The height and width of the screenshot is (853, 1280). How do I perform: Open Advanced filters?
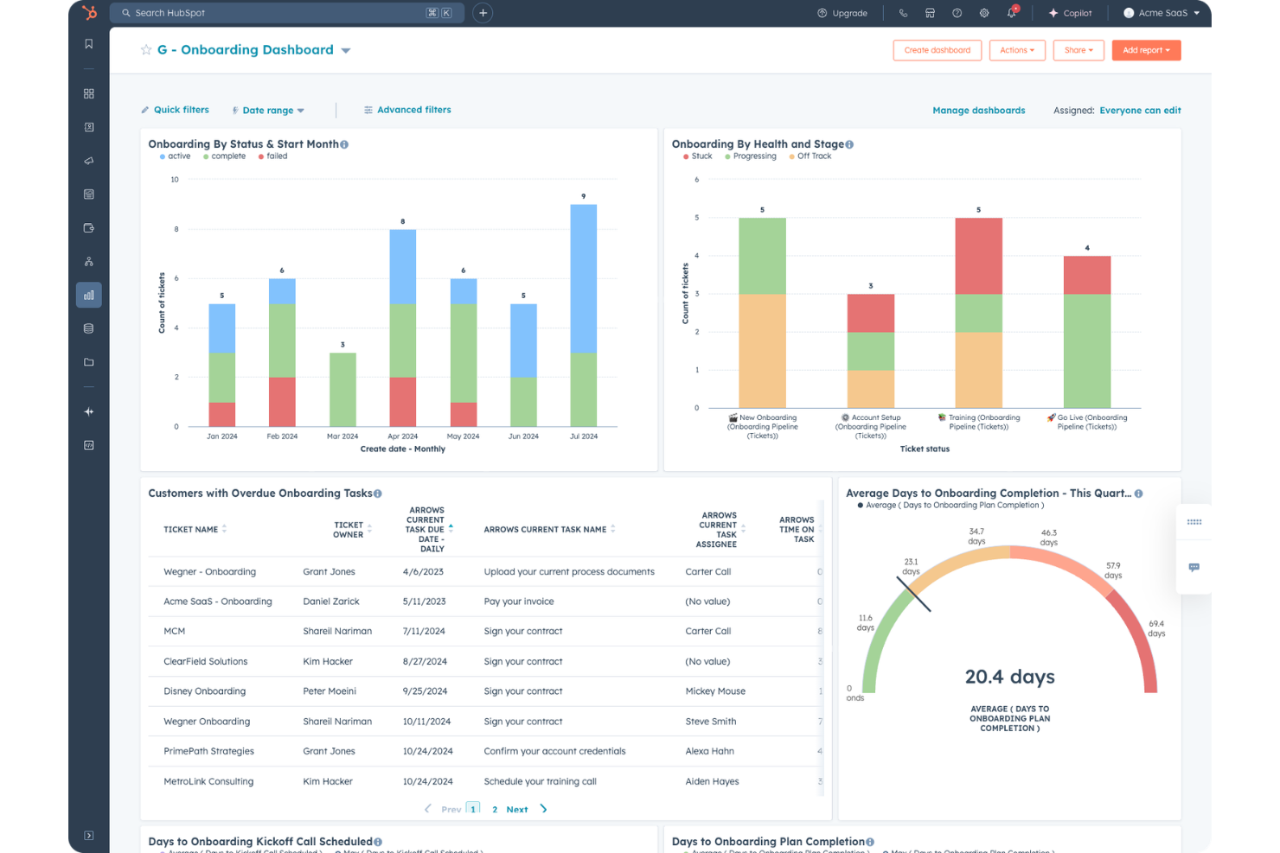(407, 110)
